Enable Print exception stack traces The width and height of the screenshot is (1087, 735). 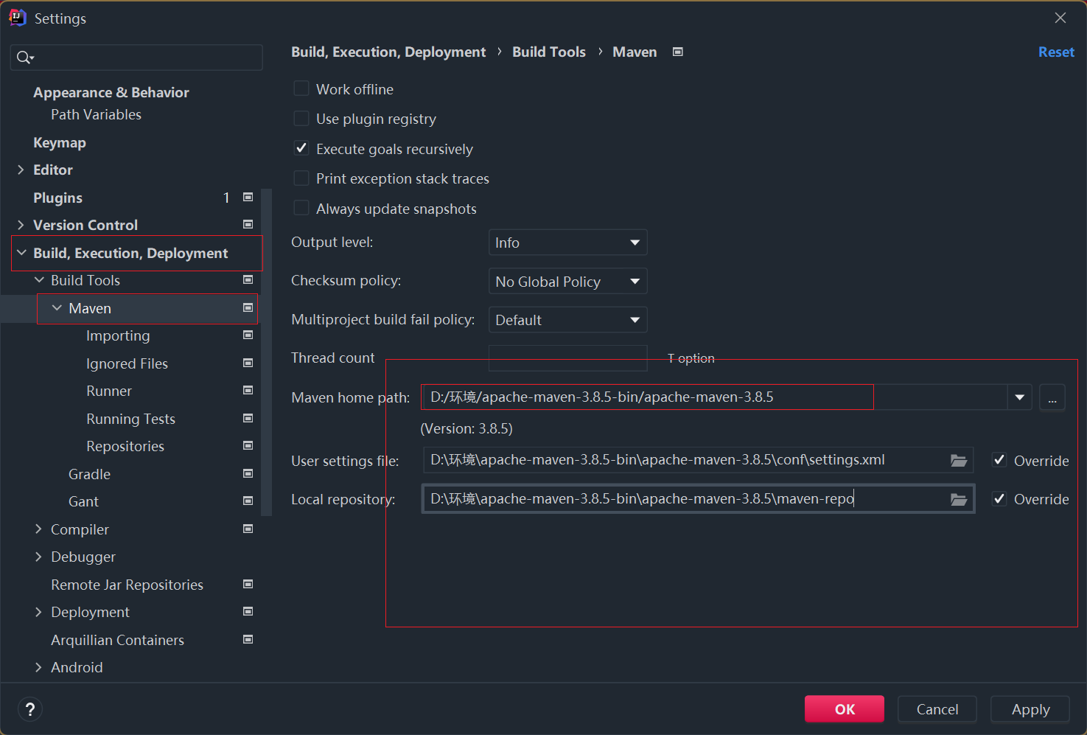pyautogui.click(x=301, y=178)
